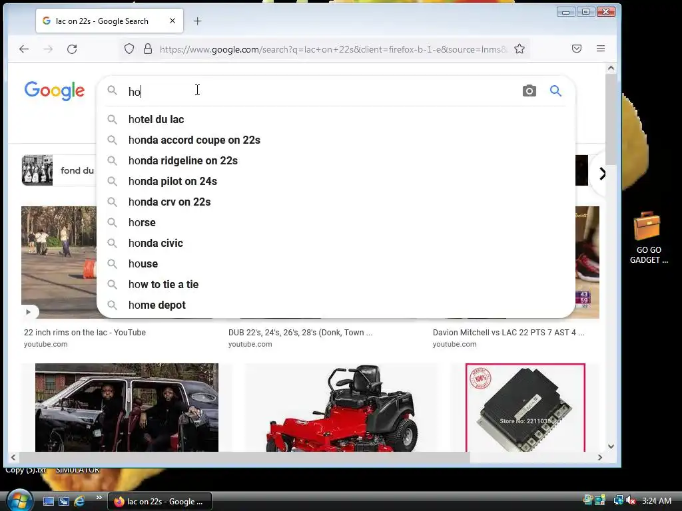Choose suggestion 'honda pilot on 24s'
Screen dimensions: 682x511
[336, 181]
